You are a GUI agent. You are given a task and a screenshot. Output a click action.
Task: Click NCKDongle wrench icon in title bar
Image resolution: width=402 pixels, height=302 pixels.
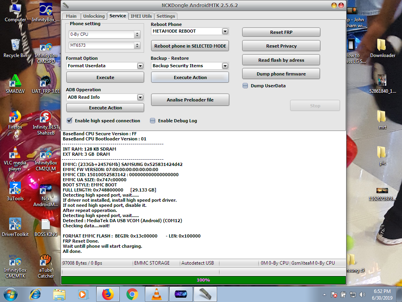(66, 5)
